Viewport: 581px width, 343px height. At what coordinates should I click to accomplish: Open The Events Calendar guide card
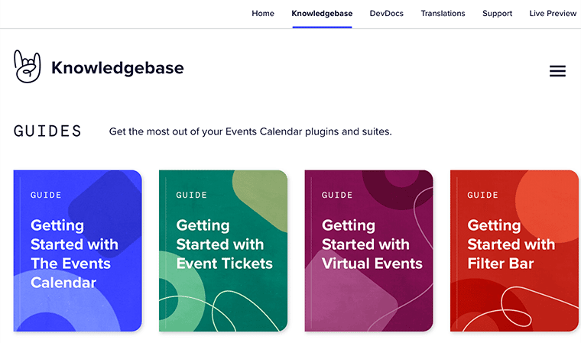tap(78, 251)
